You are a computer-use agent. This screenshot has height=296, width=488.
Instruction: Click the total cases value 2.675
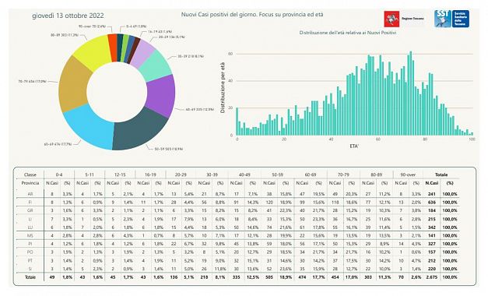pyautogui.click(x=432, y=277)
